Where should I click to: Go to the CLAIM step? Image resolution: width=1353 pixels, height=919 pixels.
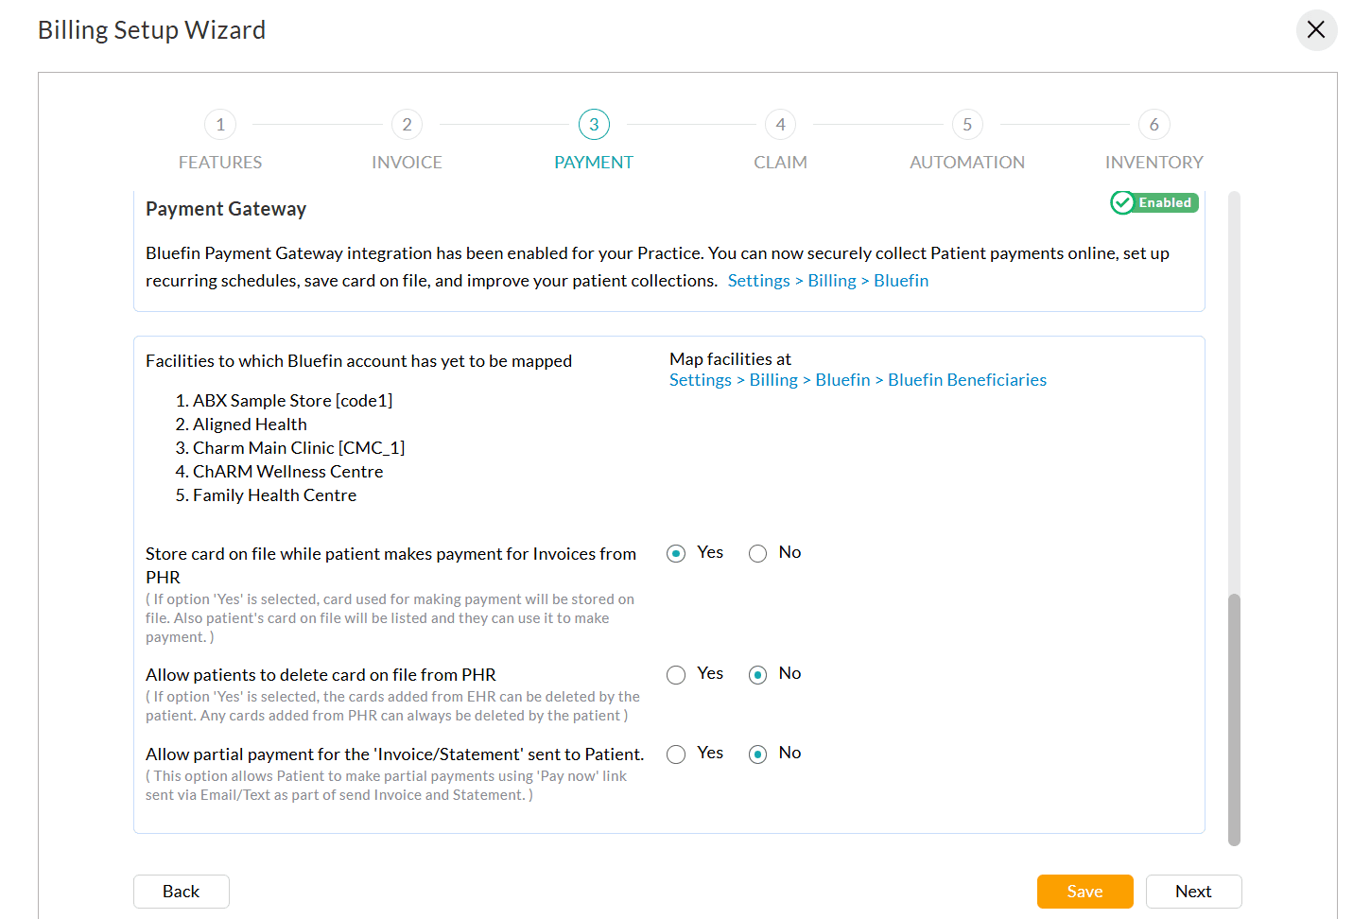(780, 162)
